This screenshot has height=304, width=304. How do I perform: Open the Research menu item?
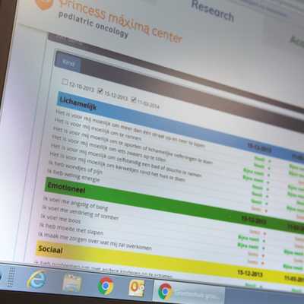213,11
